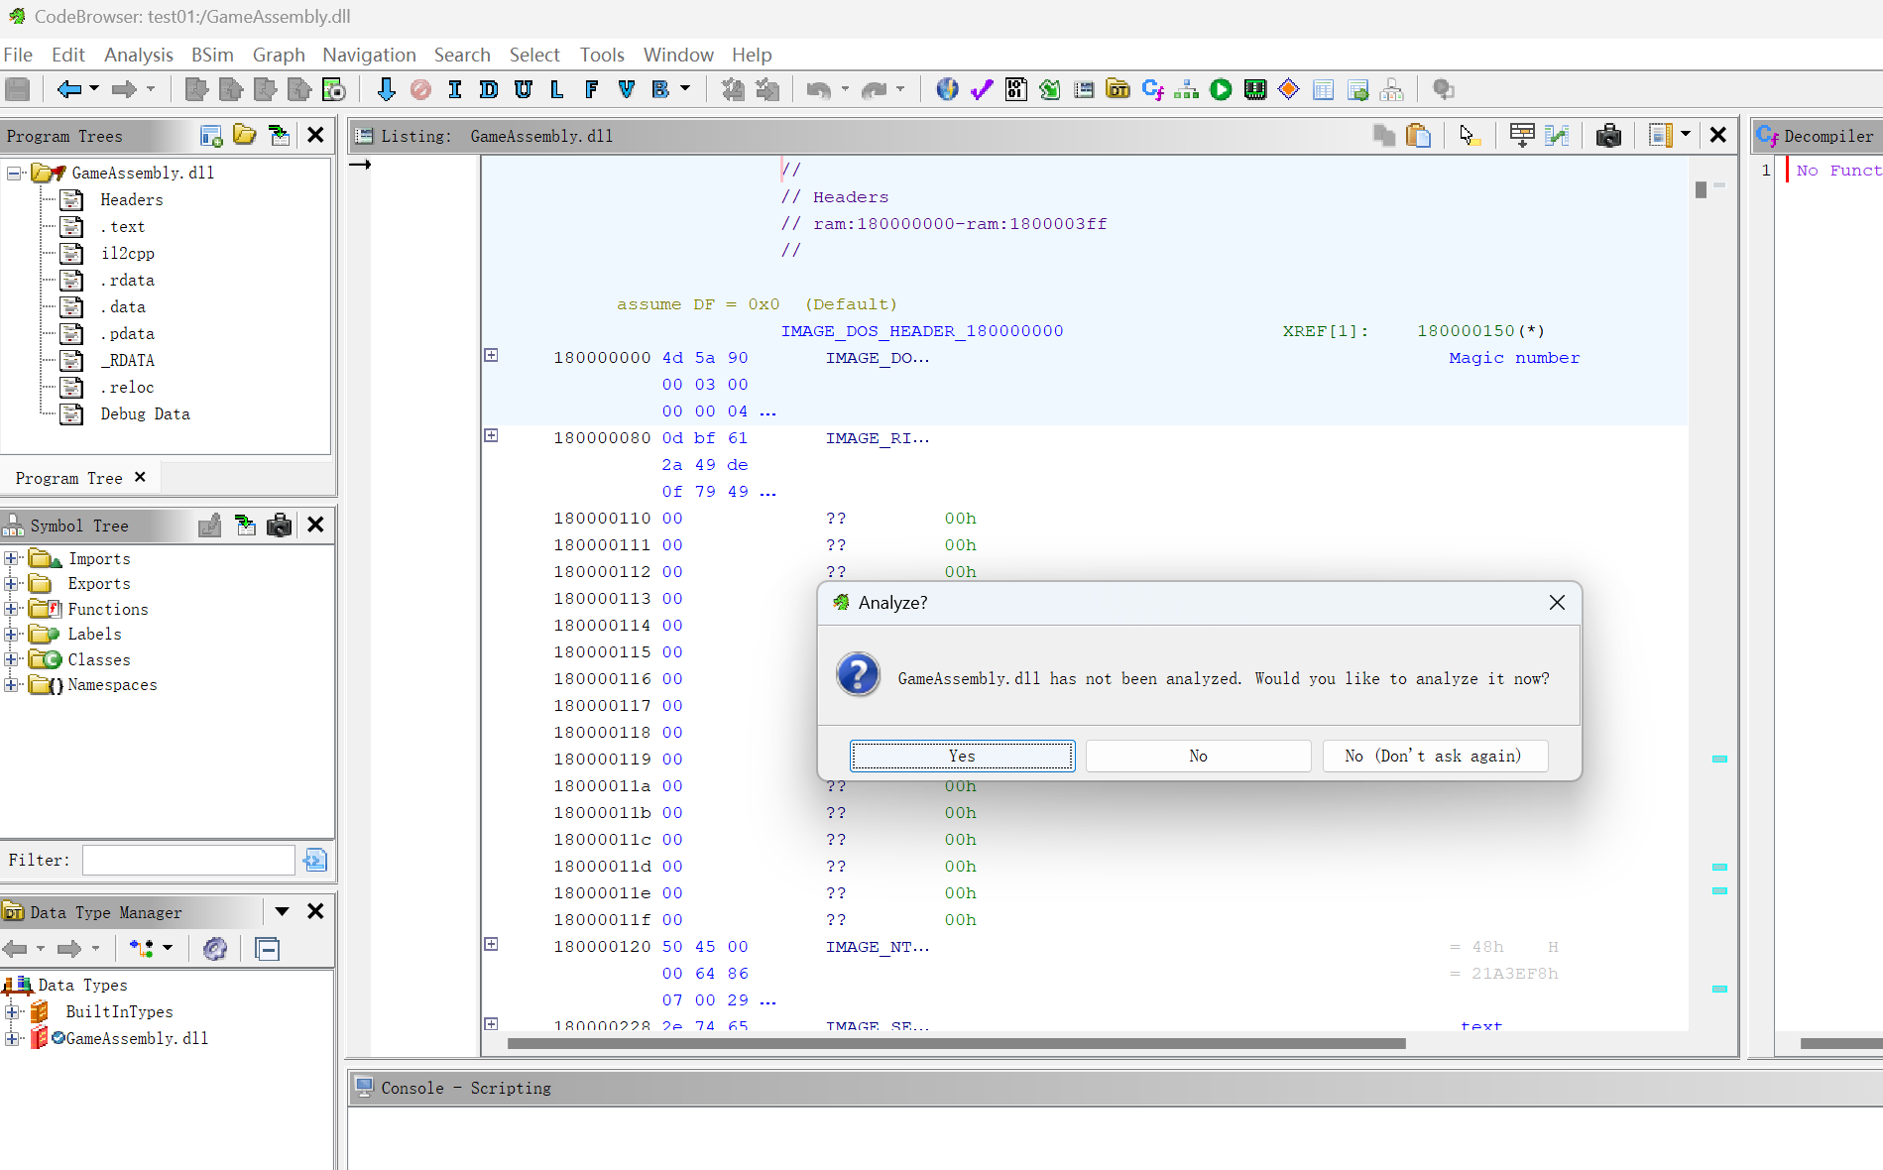1883x1170 pixels.
Task: Click No (Don't ask again) button
Action: tap(1434, 756)
